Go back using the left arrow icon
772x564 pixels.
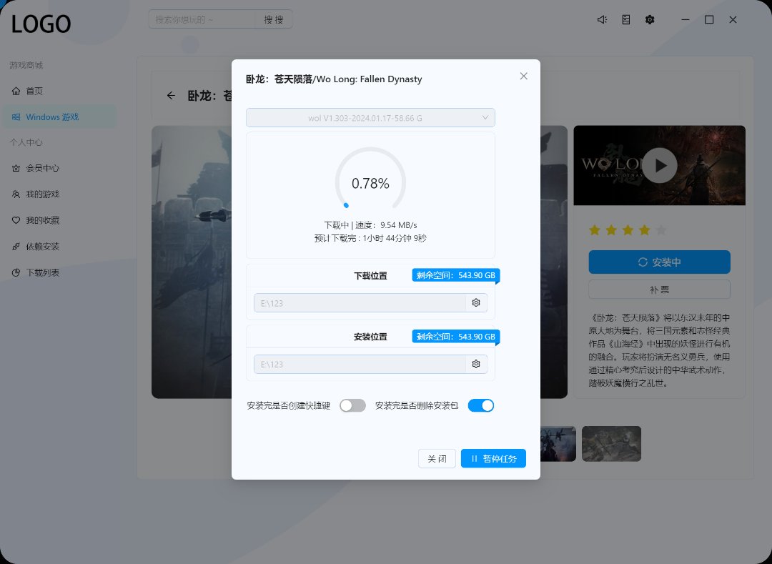[x=171, y=95]
